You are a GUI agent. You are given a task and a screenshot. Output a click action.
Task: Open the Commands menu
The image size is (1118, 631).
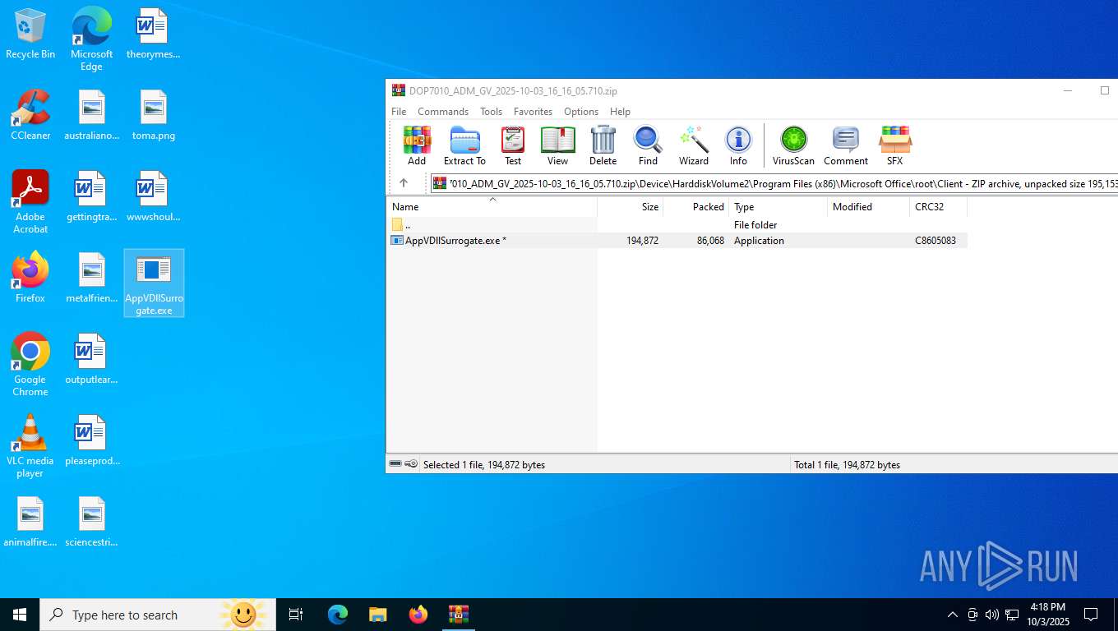(443, 112)
